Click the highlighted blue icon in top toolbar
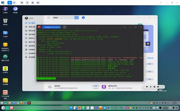 click(10, 3)
